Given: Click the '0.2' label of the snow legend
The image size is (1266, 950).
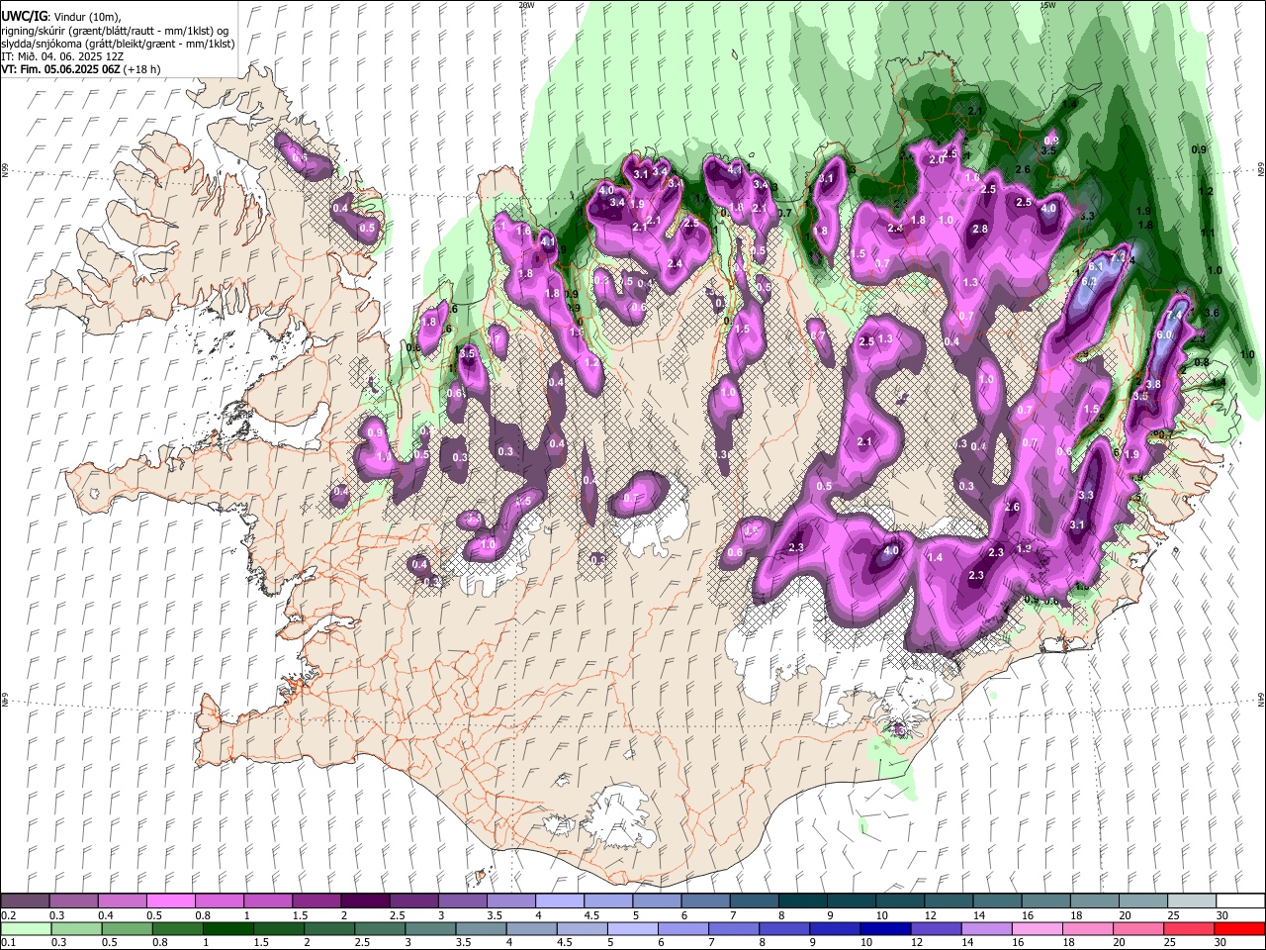Looking at the screenshot, I should click(8, 915).
